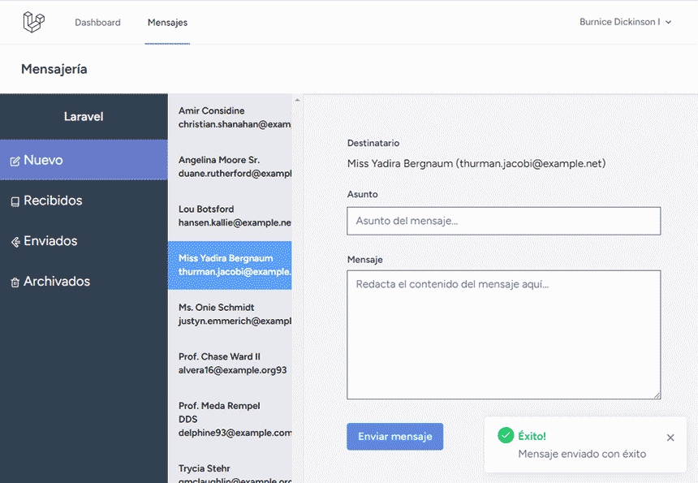This screenshot has width=698, height=483.
Task: Pick Ms. Onie Schmidt from contacts
Action: click(231, 314)
